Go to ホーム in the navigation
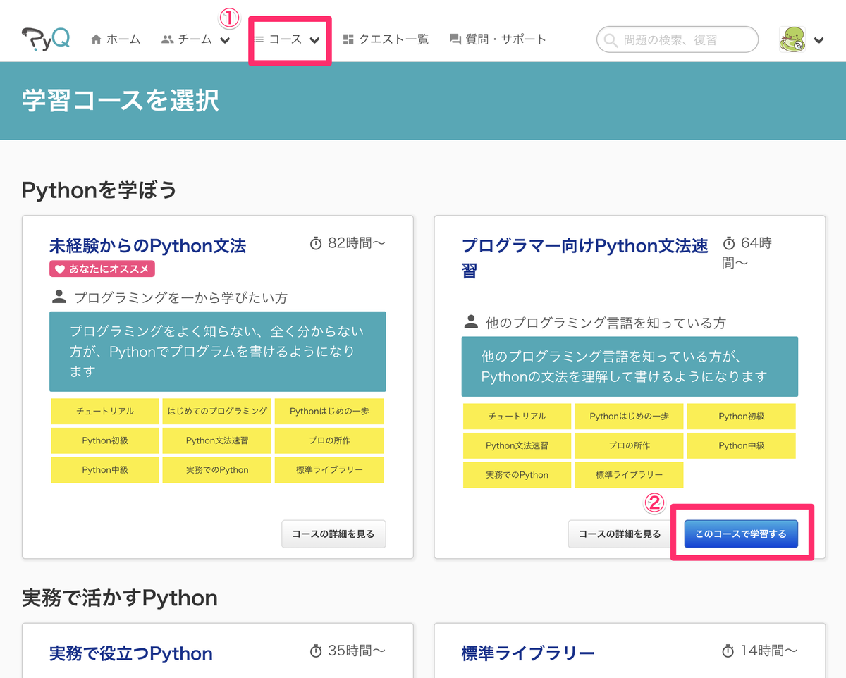 click(x=116, y=39)
